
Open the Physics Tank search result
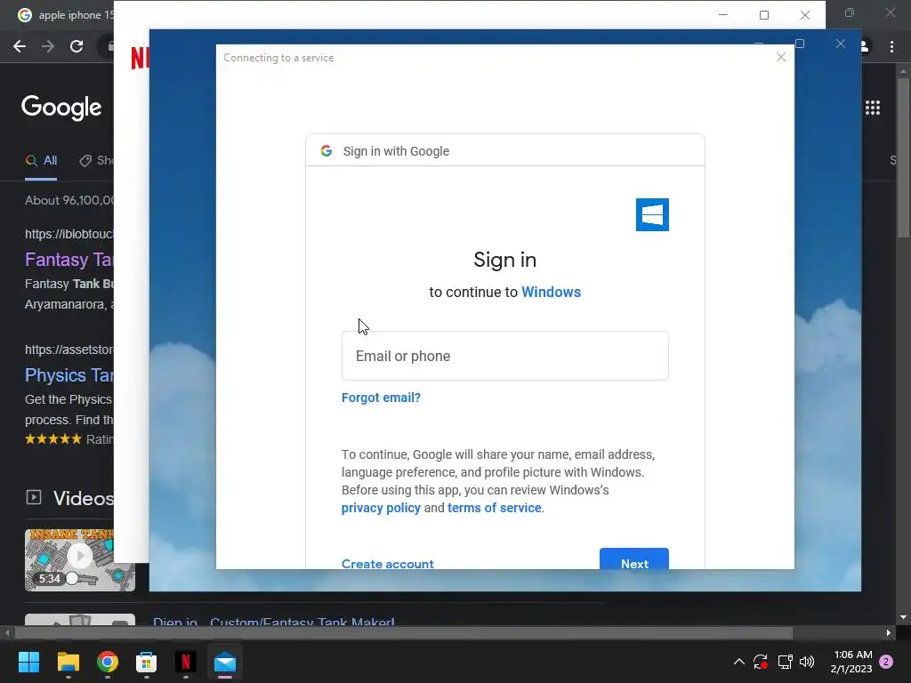point(69,375)
